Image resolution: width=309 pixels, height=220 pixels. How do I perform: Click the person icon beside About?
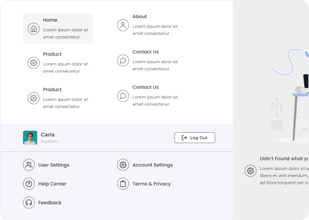coord(123,25)
